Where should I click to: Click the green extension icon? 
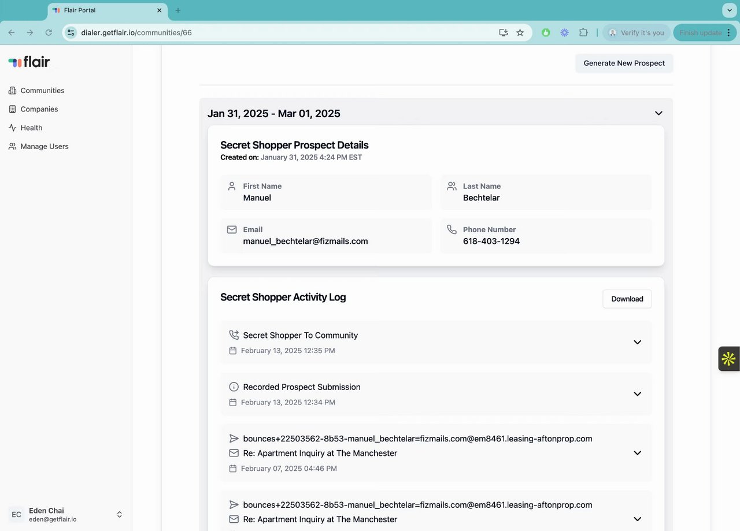tap(546, 33)
